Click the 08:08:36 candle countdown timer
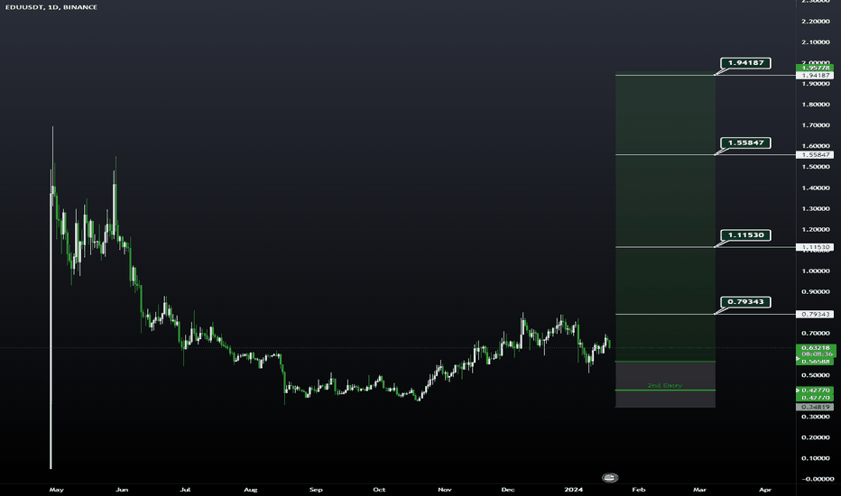 point(815,354)
